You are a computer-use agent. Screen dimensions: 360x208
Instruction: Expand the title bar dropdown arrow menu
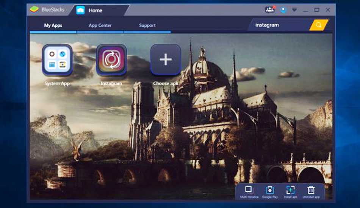294,10
